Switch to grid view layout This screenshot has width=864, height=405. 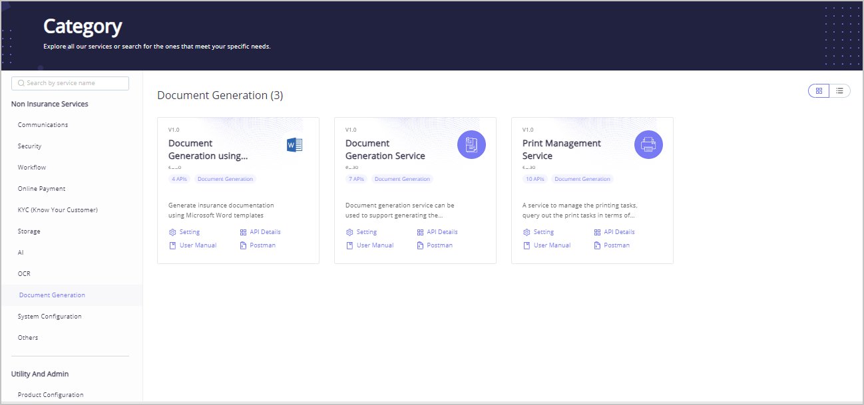[819, 90]
